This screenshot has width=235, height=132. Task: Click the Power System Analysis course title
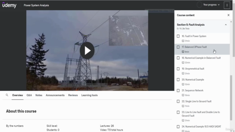coord(36,5)
